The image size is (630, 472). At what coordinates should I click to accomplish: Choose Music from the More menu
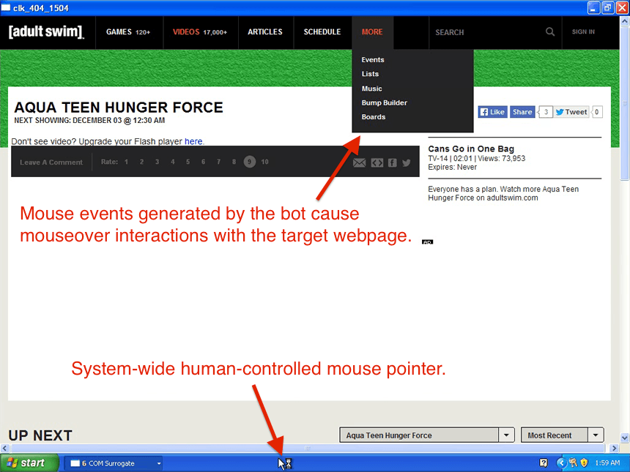coord(371,89)
